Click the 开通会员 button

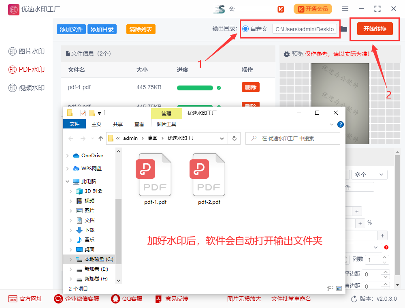[x=313, y=9]
